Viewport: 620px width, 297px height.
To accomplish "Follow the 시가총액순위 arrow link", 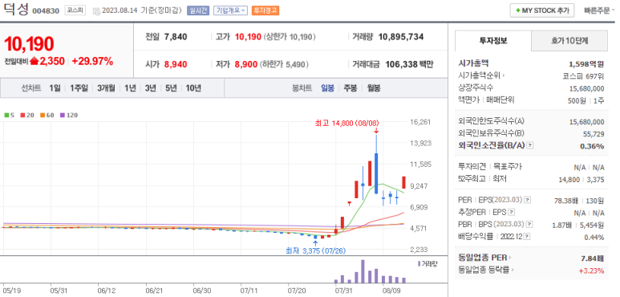I will pyautogui.click(x=481, y=75).
